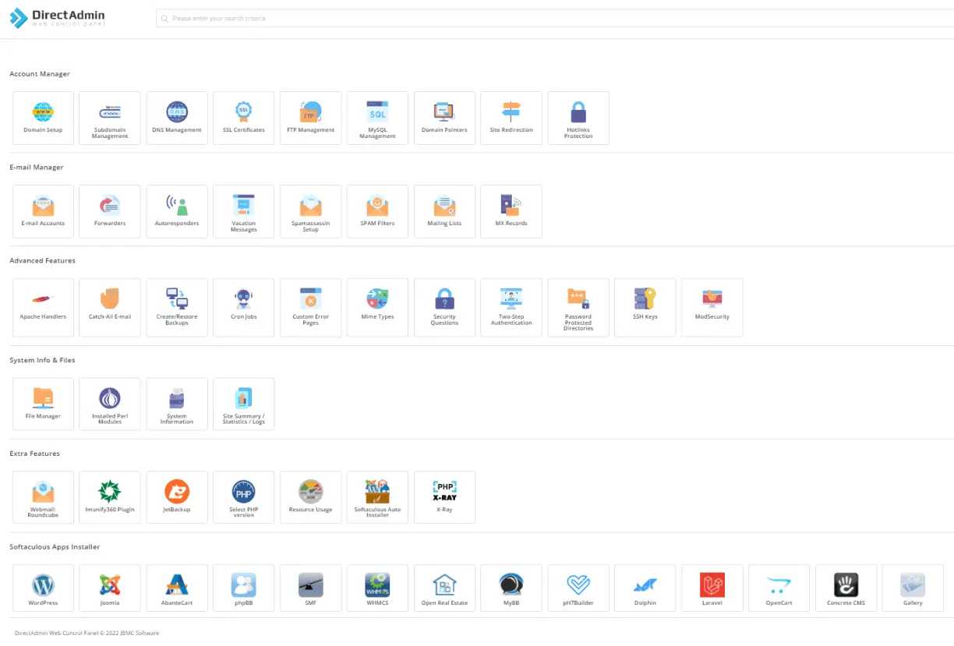The height and width of the screenshot is (646, 954).
Task: Open Custom Error Pages
Action: point(310,307)
